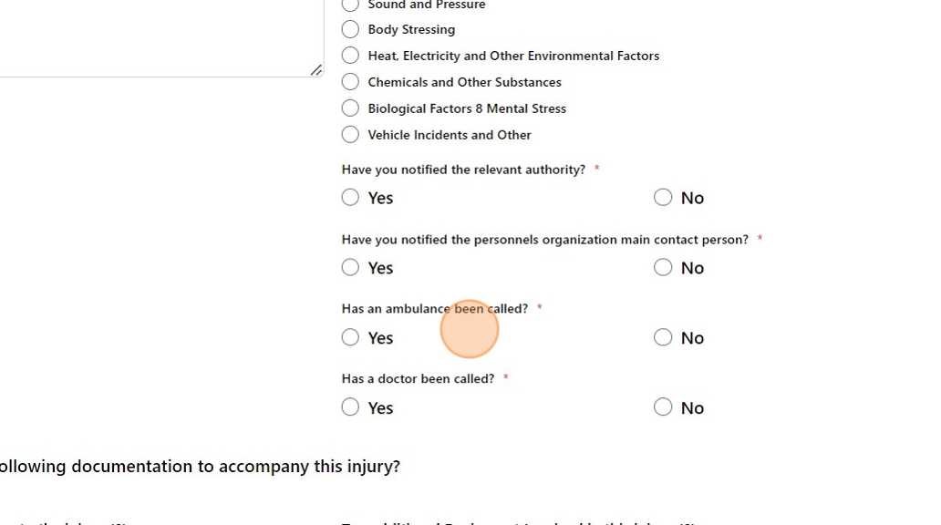This screenshot has width=941, height=525.
Task: Mark No for ambulance been called
Action: point(663,337)
